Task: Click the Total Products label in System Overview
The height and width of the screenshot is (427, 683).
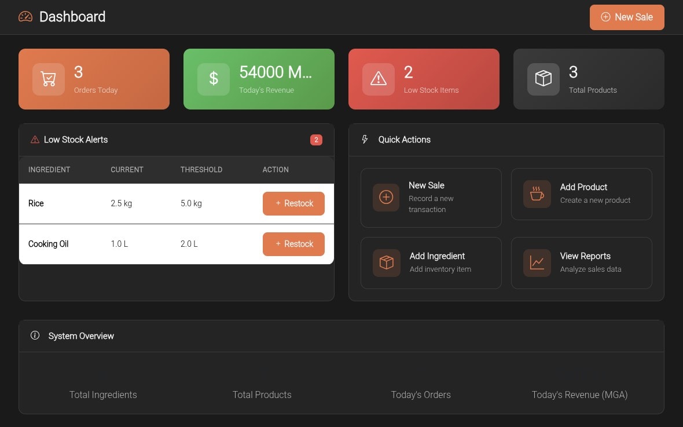Action: coord(262,395)
